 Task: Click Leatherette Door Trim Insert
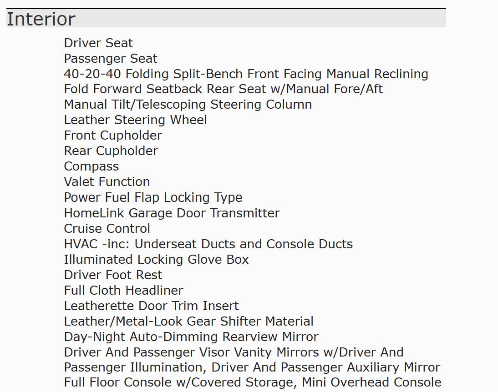pyautogui.click(x=151, y=306)
